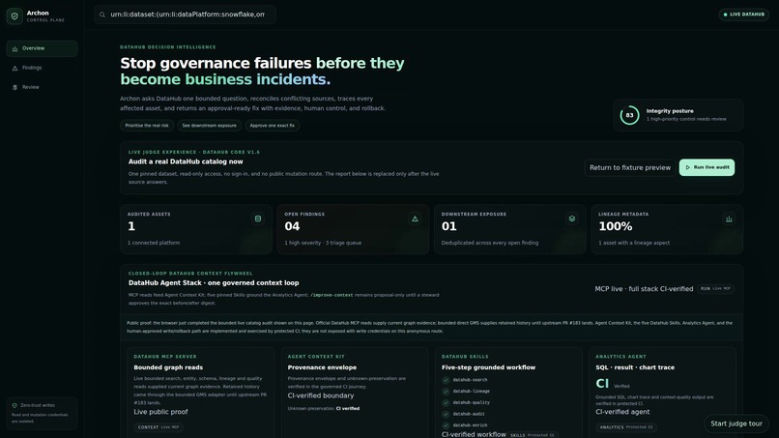Click the CONTEXT Live MCP tag

point(159,427)
